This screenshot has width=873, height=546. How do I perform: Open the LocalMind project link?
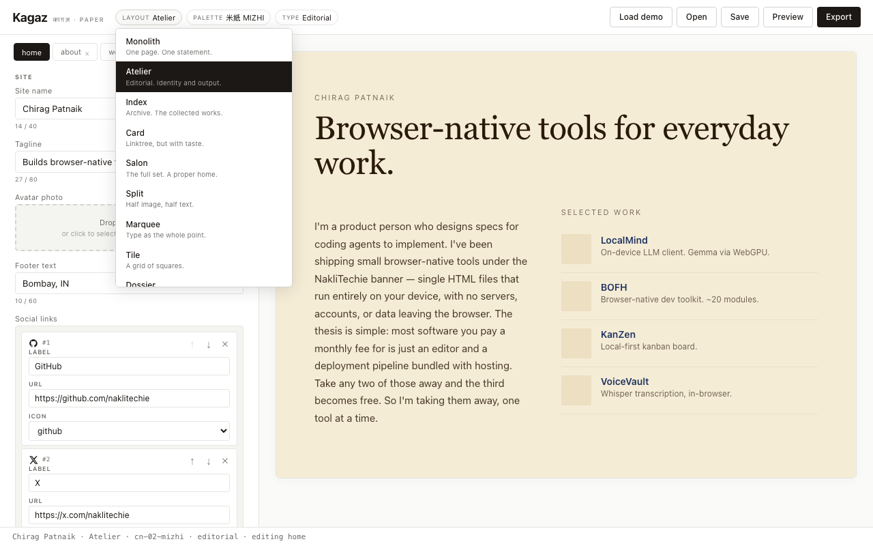coord(623,240)
